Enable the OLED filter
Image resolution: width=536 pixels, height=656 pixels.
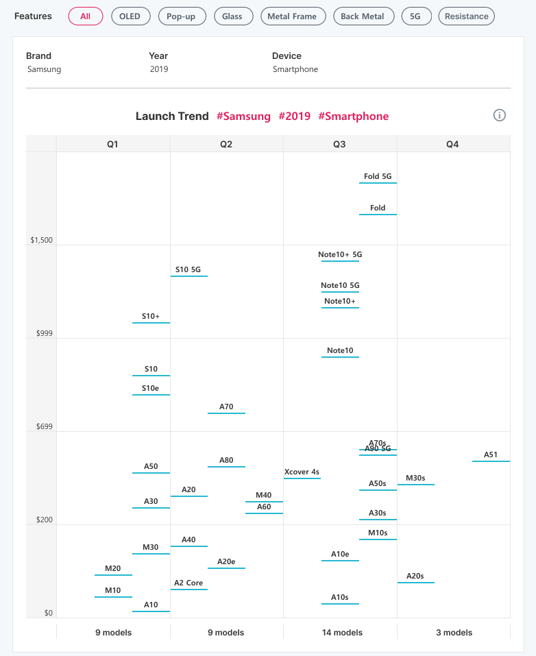click(x=130, y=16)
